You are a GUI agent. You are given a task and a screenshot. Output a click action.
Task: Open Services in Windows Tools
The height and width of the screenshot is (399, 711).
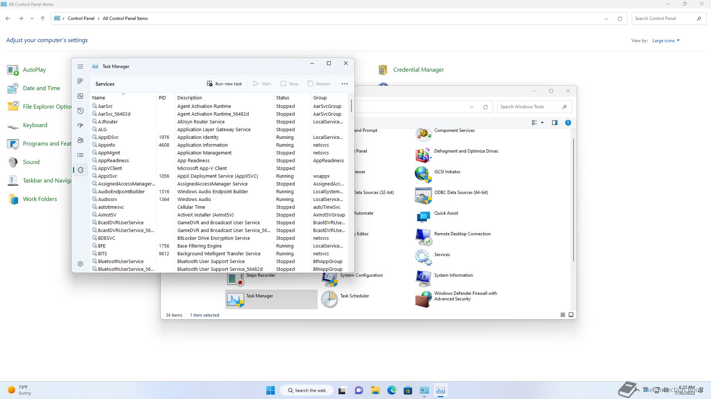(x=433, y=258)
